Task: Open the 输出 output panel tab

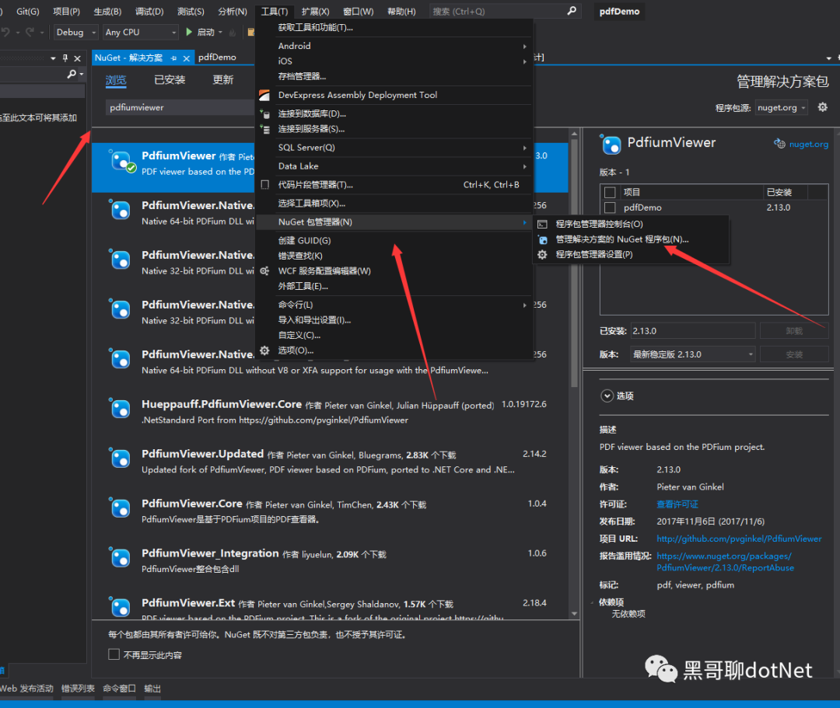Action: (x=152, y=689)
